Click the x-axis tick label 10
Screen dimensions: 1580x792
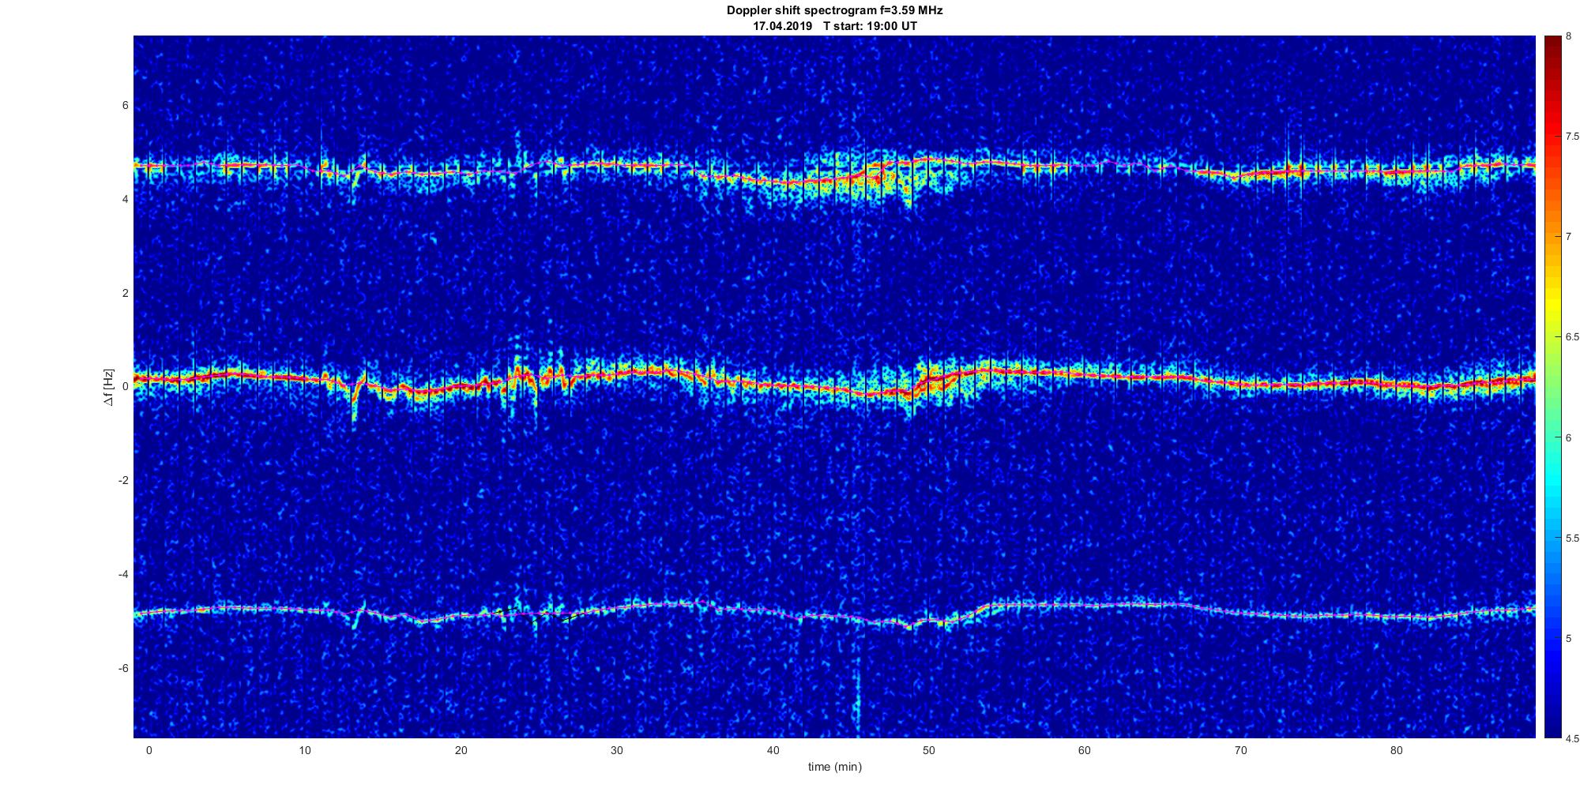305,751
